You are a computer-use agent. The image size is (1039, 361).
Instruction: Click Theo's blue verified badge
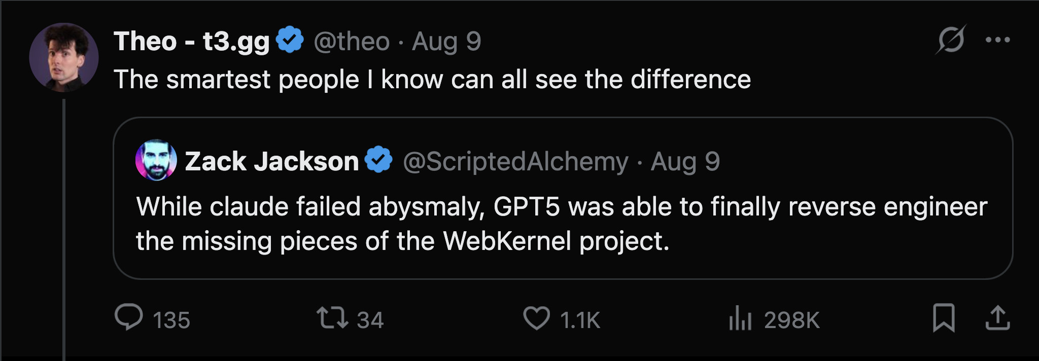click(x=290, y=40)
